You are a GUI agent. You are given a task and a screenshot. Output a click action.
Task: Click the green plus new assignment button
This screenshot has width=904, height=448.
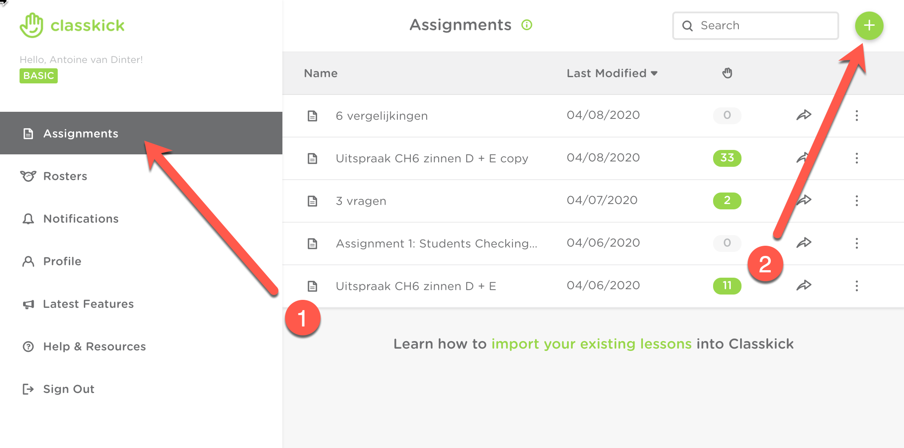pos(869,26)
